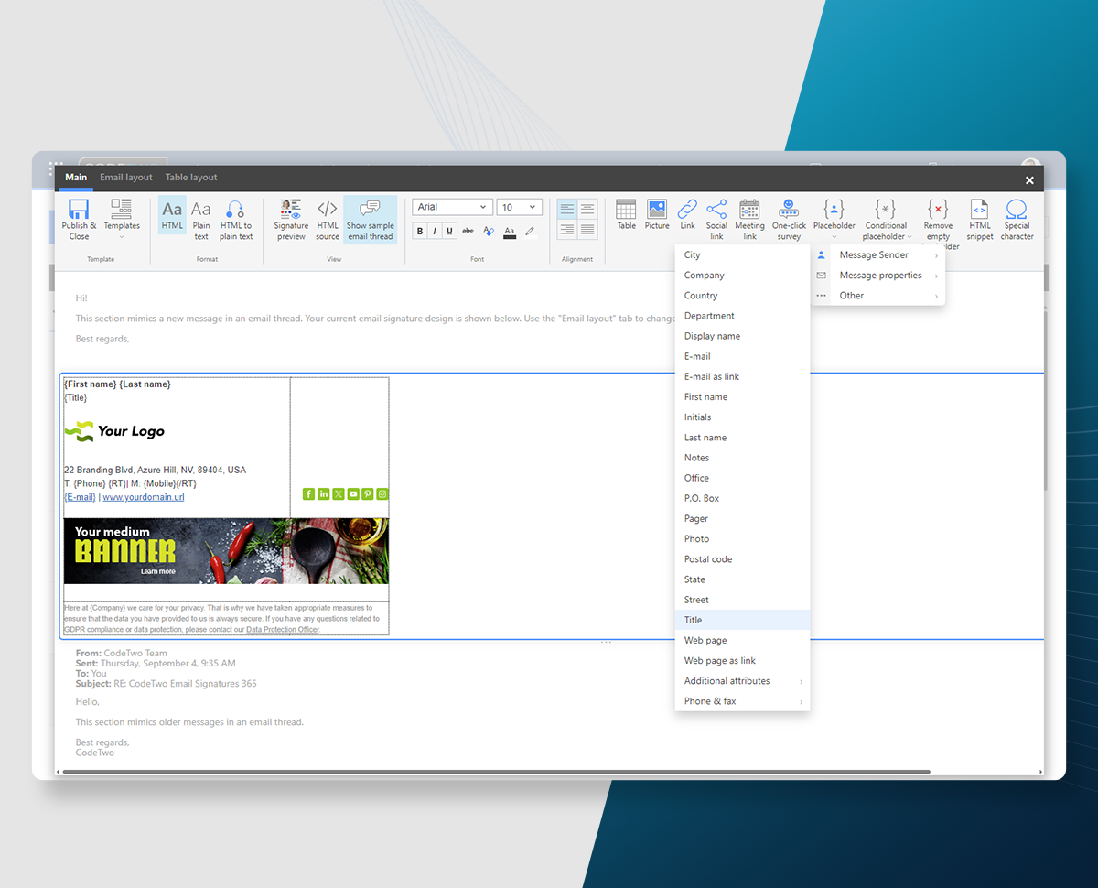This screenshot has height=888, width=1098.
Task: Select Title from the placeholder menu
Action: coord(693,619)
